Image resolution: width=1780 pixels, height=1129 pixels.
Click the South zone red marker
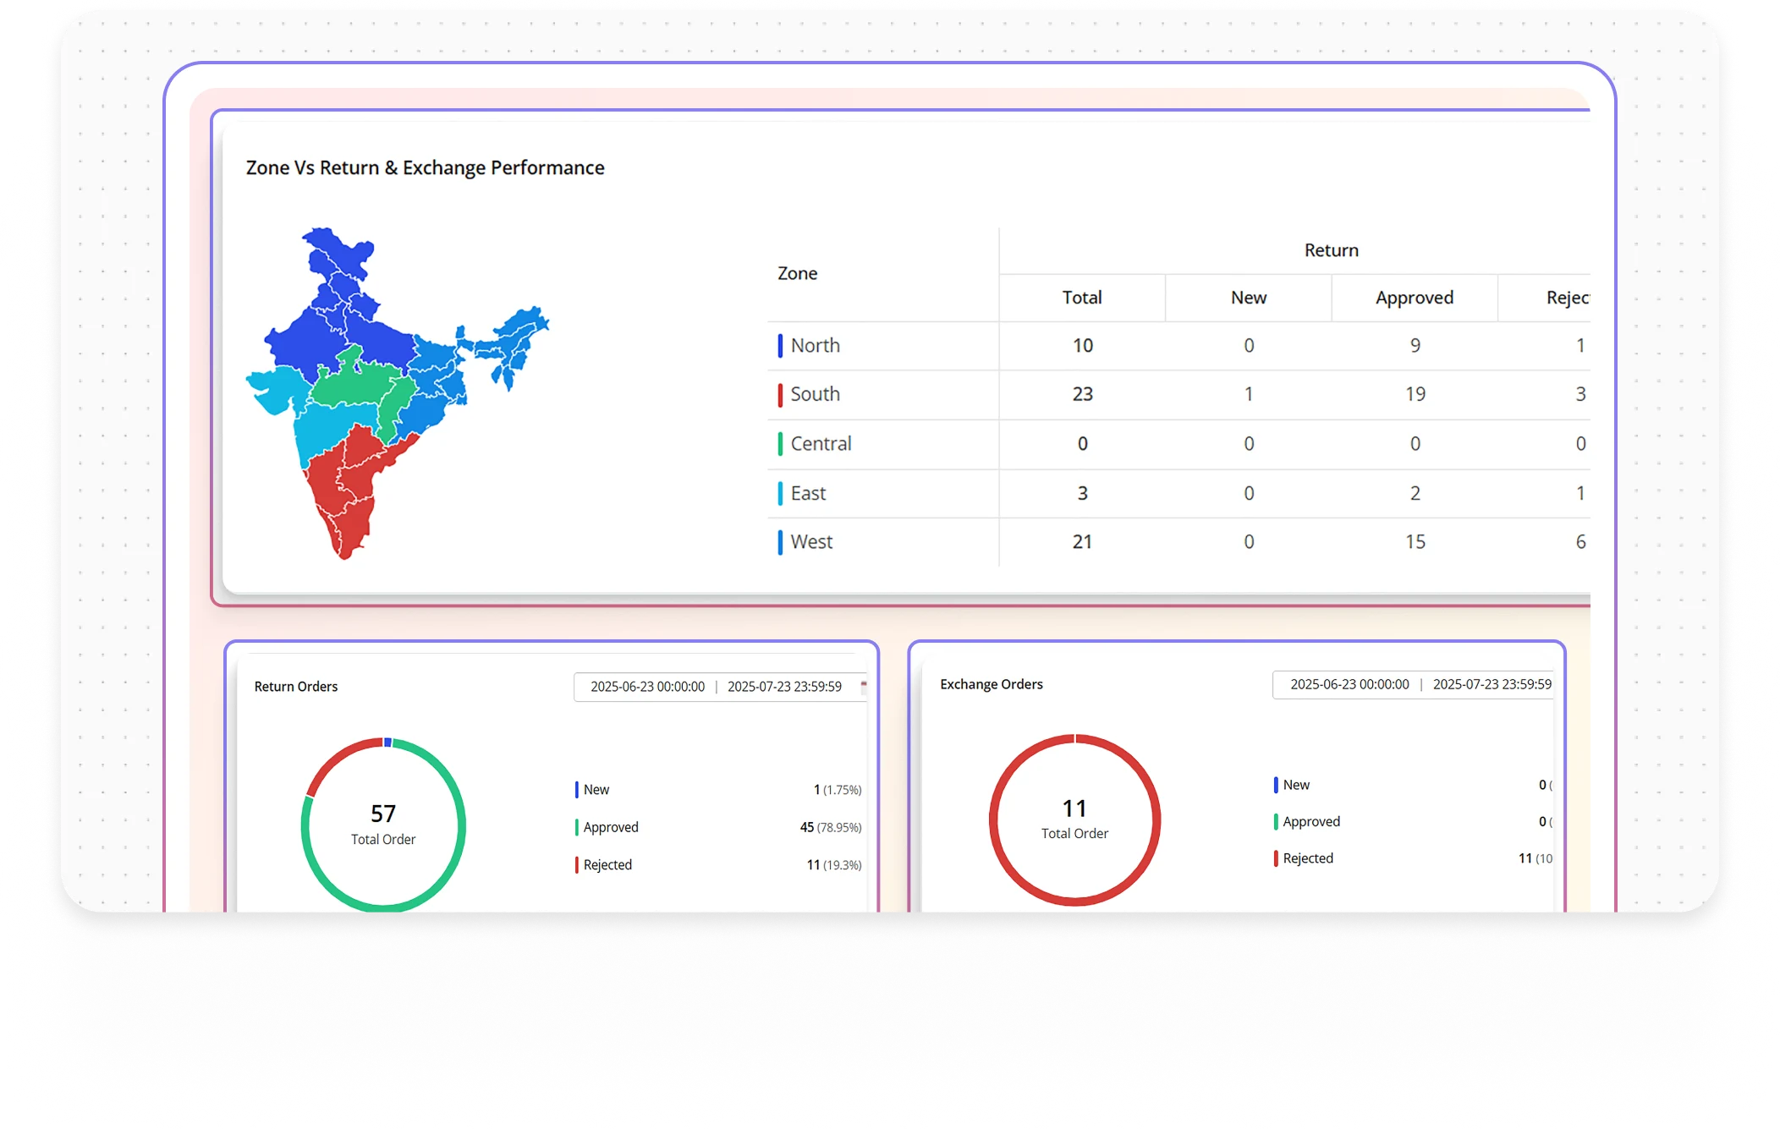779,394
